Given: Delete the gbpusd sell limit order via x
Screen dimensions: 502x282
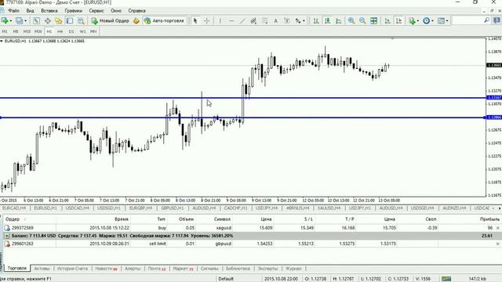Looking at the screenshot, I should (x=497, y=244).
